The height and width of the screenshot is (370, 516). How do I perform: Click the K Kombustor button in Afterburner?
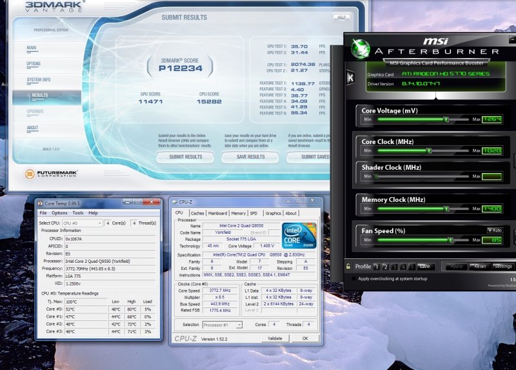(351, 77)
